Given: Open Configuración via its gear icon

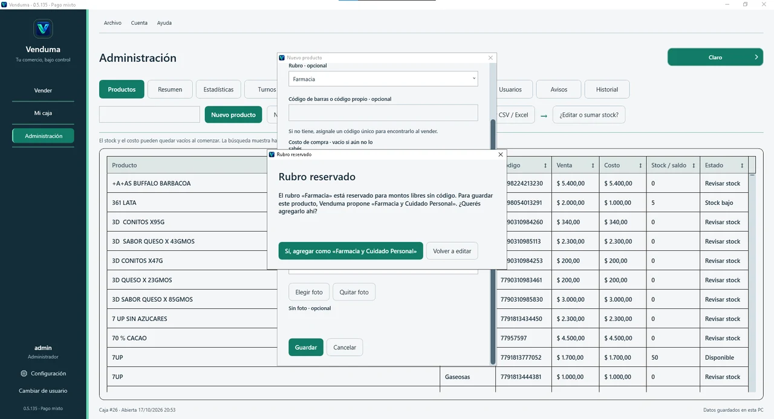Looking at the screenshot, I should [x=24, y=374].
